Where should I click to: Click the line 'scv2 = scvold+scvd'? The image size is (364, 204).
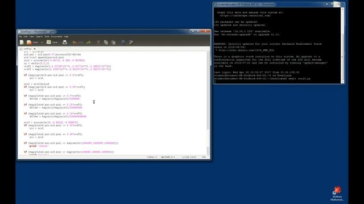(36, 84)
